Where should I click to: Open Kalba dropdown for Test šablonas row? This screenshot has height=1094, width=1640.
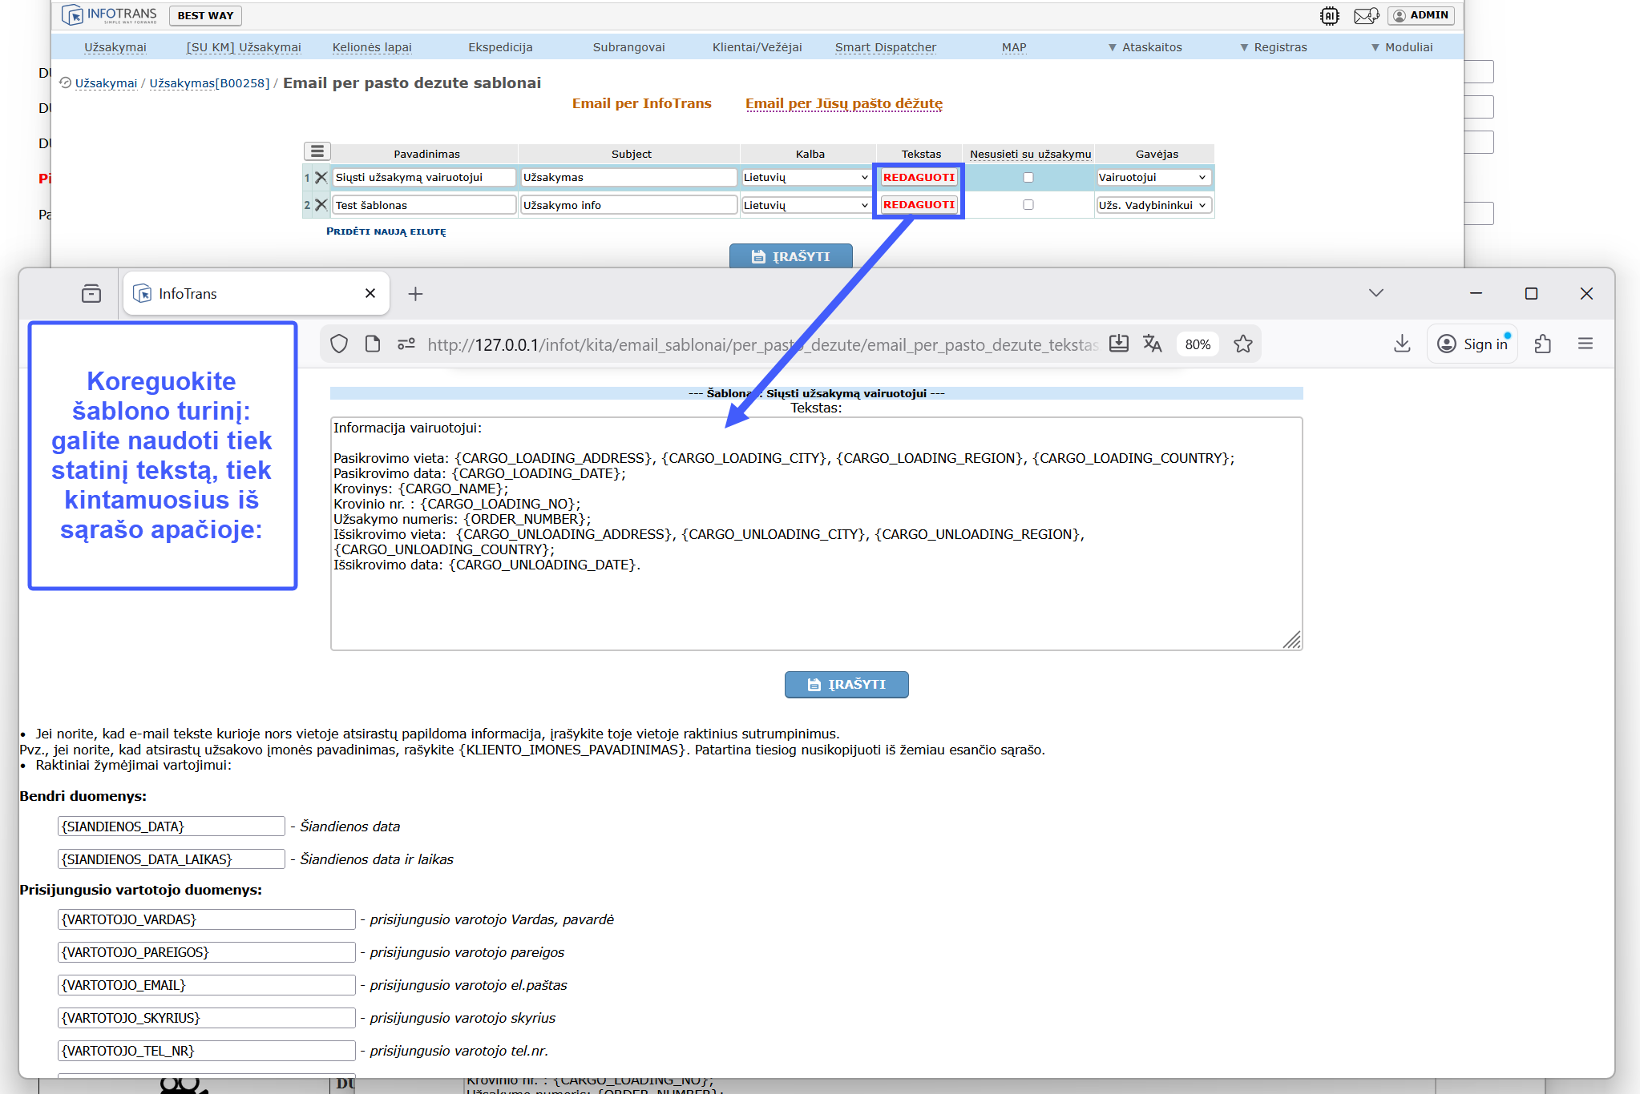[806, 205]
